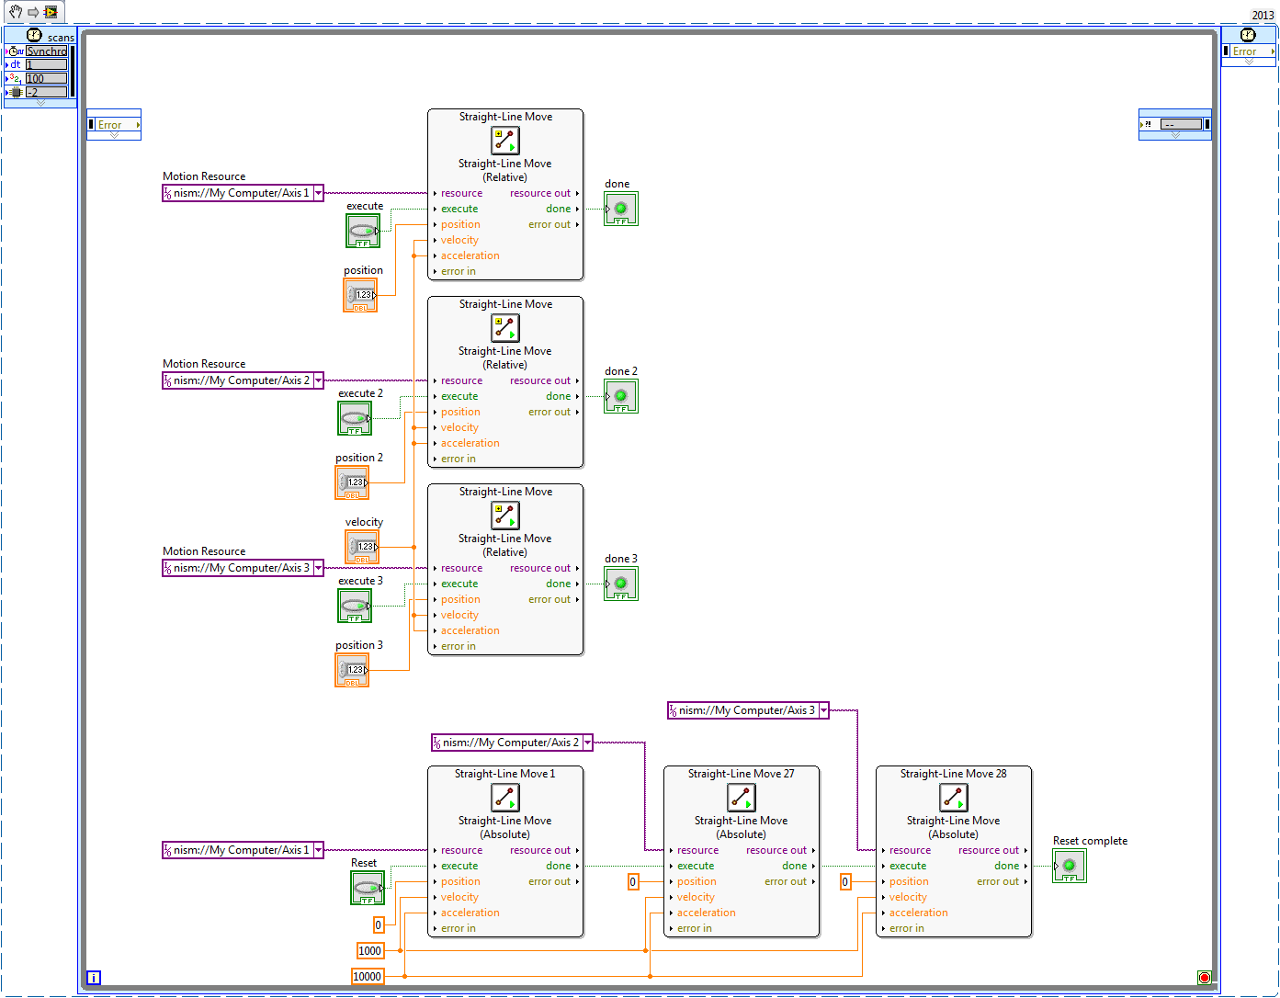Open the Straight-Line Move 28 VI icon
The image size is (1280, 998).
click(x=953, y=798)
